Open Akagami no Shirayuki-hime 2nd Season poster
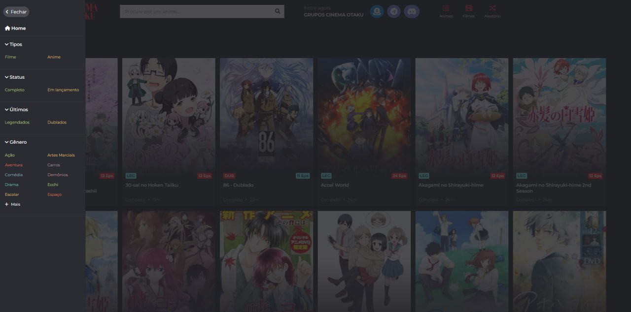Screen dimensions: 631x312 pos(560,115)
